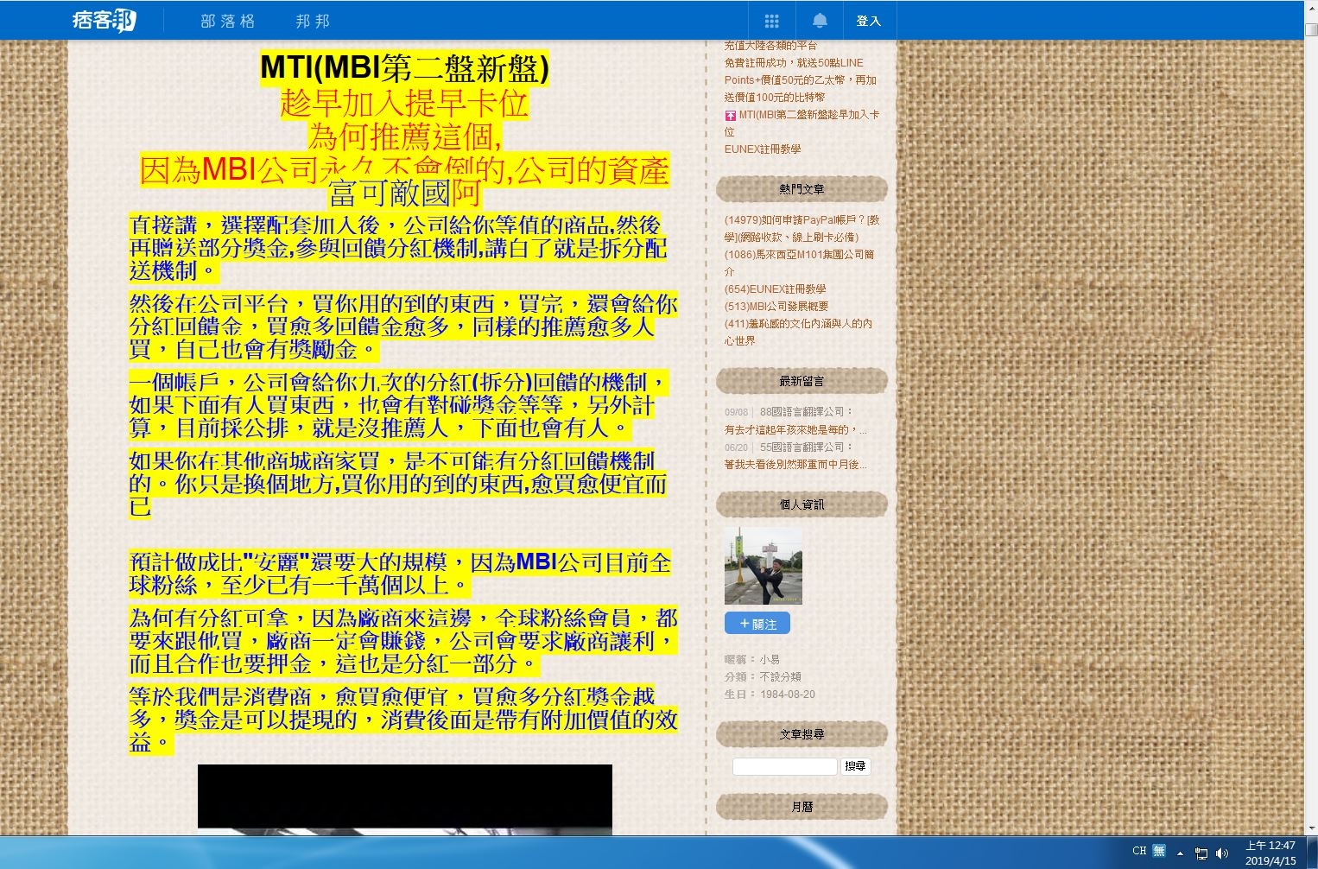1318x869 pixels.
Task: Open the 邦邦 menu in the header
Action: [x=313, y=21]
